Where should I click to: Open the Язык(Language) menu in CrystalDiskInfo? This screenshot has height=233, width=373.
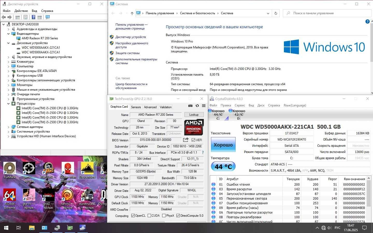click(295, 105)
